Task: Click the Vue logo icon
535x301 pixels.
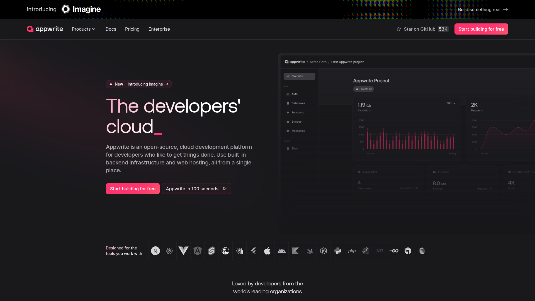Action: pyautogui.click(x=183, y=251)
